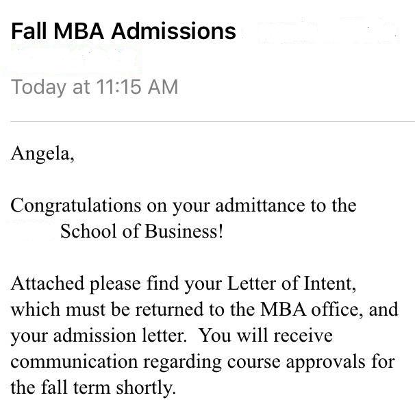Click the words admission letter
The height and width of the screenshot is (415, 415).
pyautogui.click(x=119, y=335)
